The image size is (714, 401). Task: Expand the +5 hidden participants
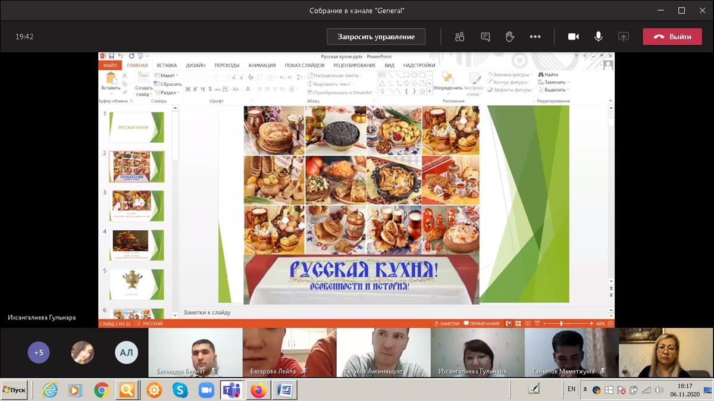pyautogui.click(x=39, y=352)
